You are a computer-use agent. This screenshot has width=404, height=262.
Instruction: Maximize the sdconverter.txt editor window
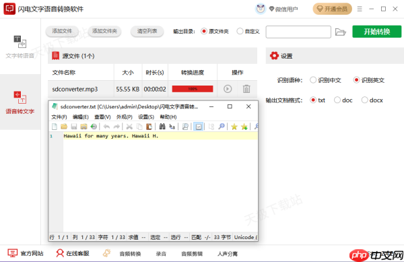pyautogui.click(x=230, y=106)
